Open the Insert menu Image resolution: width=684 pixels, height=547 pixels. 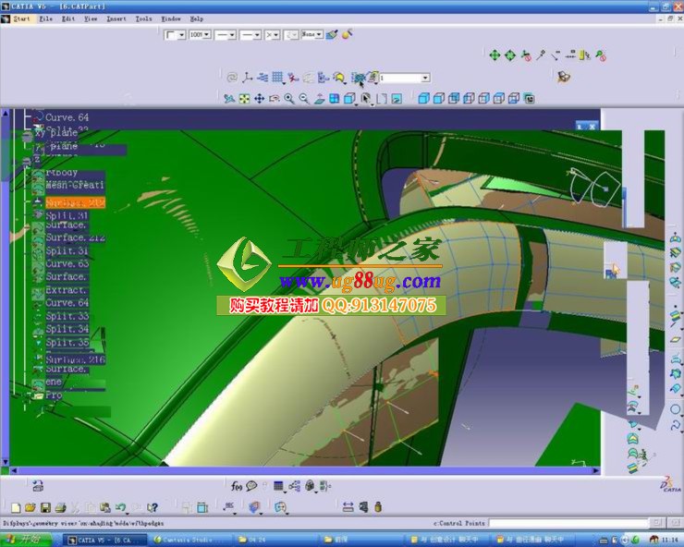click(116, 18)
